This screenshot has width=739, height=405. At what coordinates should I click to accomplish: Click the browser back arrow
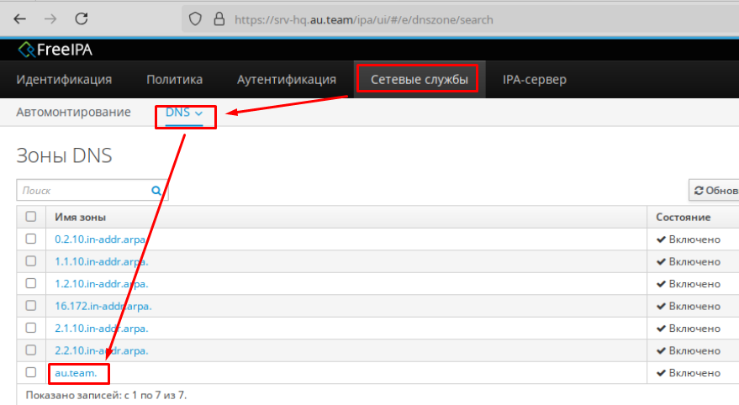click(19, 18)
